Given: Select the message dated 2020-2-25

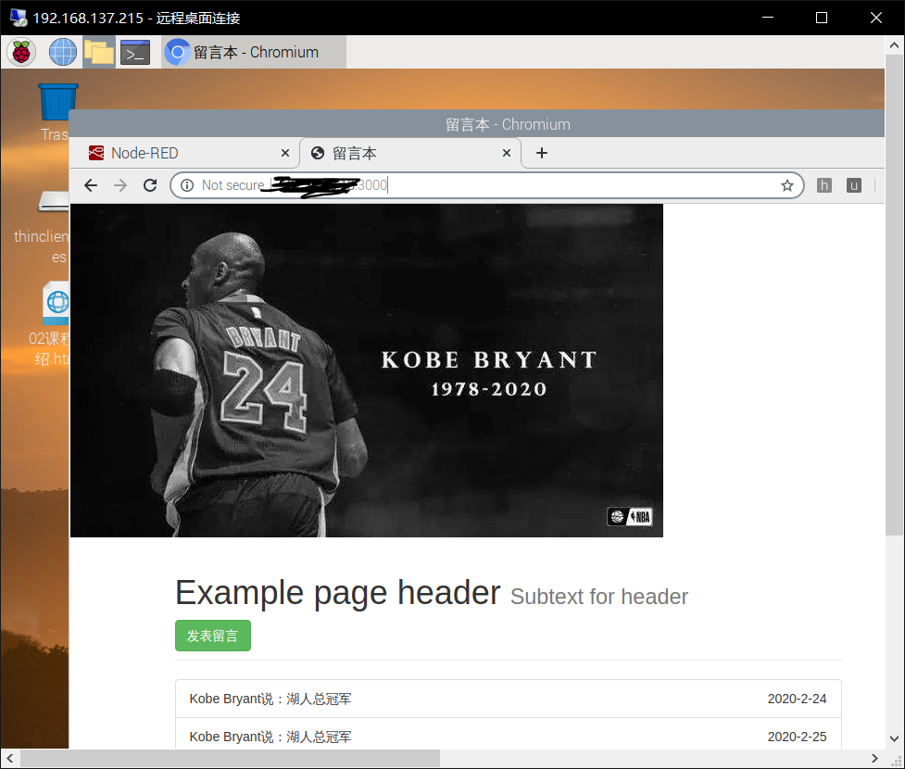Looking at the screenshot, I should point(509,735).
